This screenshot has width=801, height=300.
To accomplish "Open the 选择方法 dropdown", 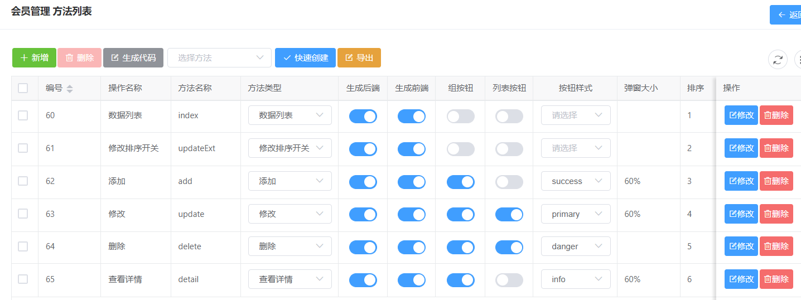I will (x=219, y=58).
